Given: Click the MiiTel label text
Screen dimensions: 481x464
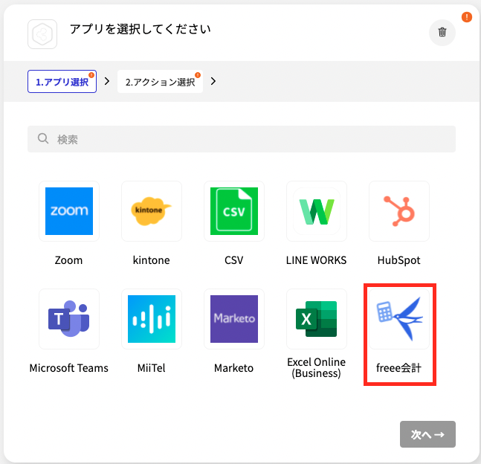Looking at the screenshot, I should (151, 368).
